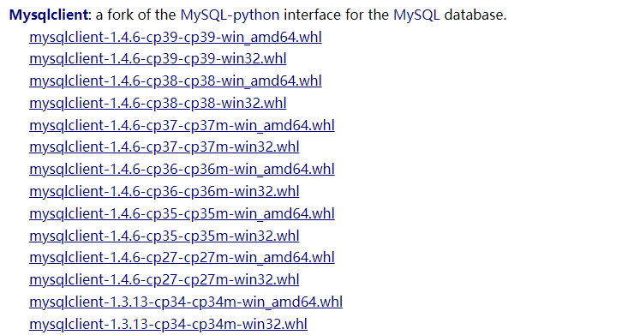Download mysqlclient-1.4.6-cp37-cp37m-win32.whl
Screen dimensions: 628x335
click(164, 147)
